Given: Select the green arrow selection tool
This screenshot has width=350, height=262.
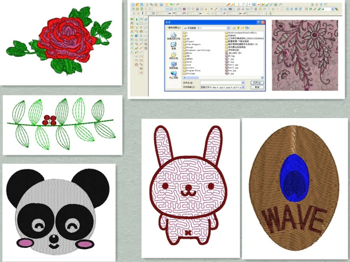Looking at the screenshot, I should 136,19.
